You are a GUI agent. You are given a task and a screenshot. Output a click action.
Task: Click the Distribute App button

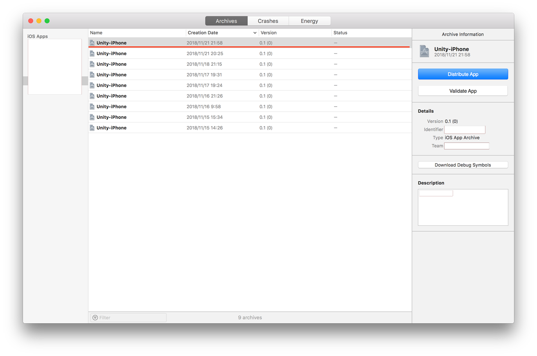pyautogui.click(x=463, y=74)
